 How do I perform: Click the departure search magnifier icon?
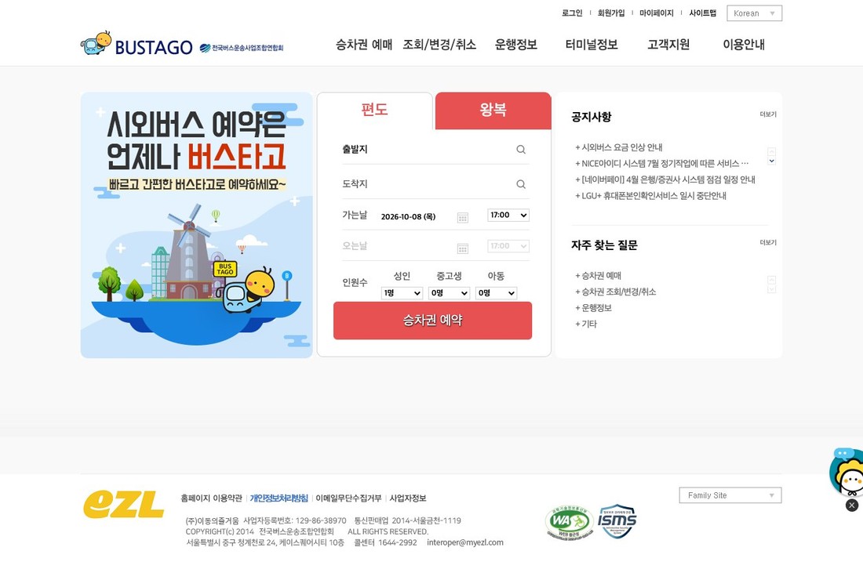click(x=521, y=150)
